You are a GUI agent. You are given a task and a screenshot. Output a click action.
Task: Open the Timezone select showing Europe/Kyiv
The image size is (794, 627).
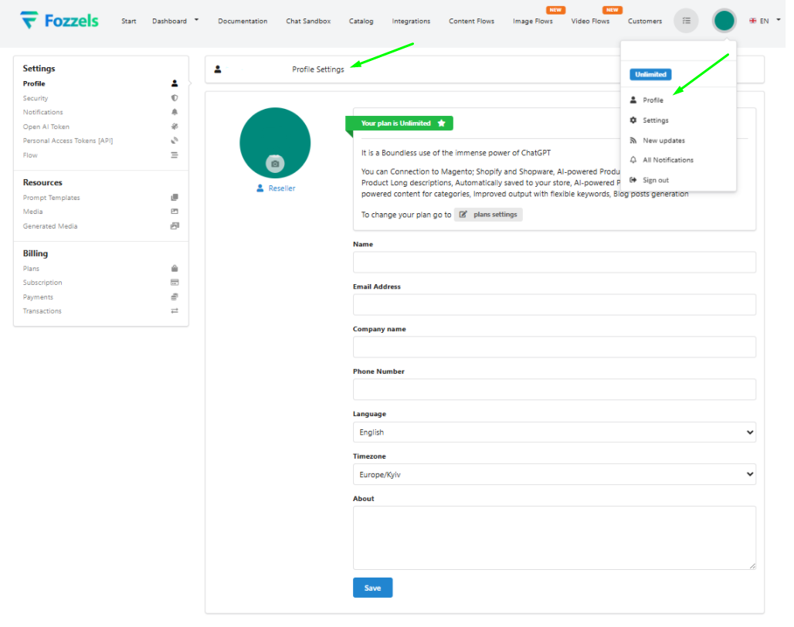[x=555, y=475]
